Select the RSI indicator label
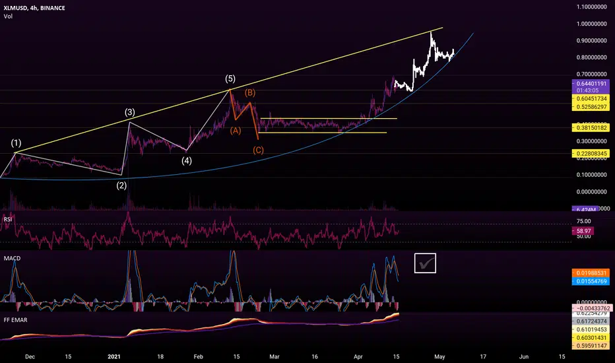 point(7,219)
